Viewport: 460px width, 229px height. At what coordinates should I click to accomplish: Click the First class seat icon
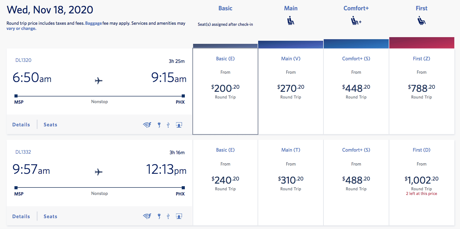click(x=422, y=21)
